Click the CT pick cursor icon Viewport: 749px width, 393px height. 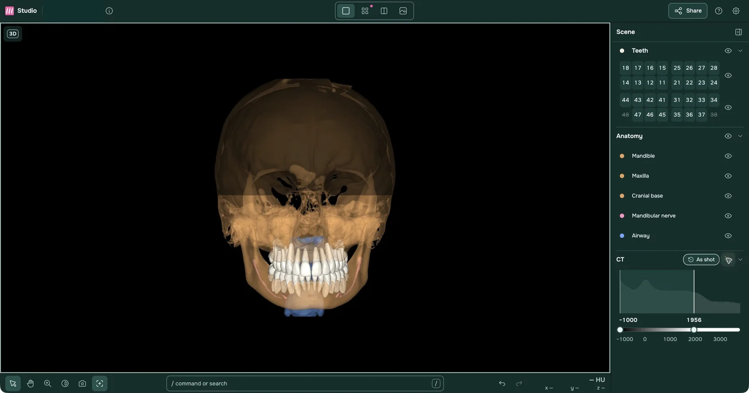click(x=729, y=260)
